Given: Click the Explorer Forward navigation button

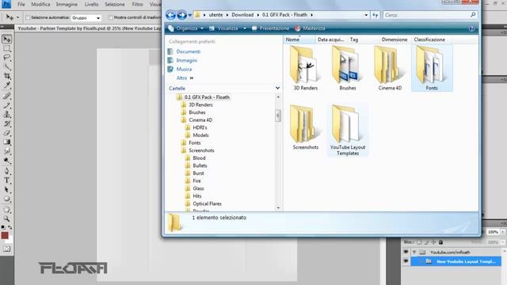Looking at the screenshot, I should pyautogui.click(x=181, y=15).
